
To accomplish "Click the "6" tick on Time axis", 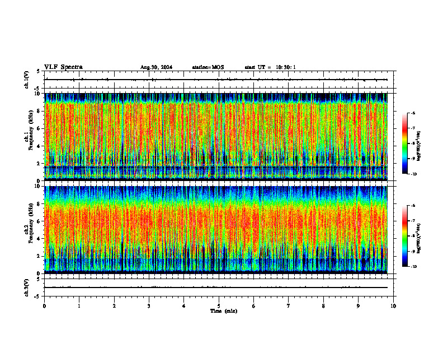I will tap(254, 306).
